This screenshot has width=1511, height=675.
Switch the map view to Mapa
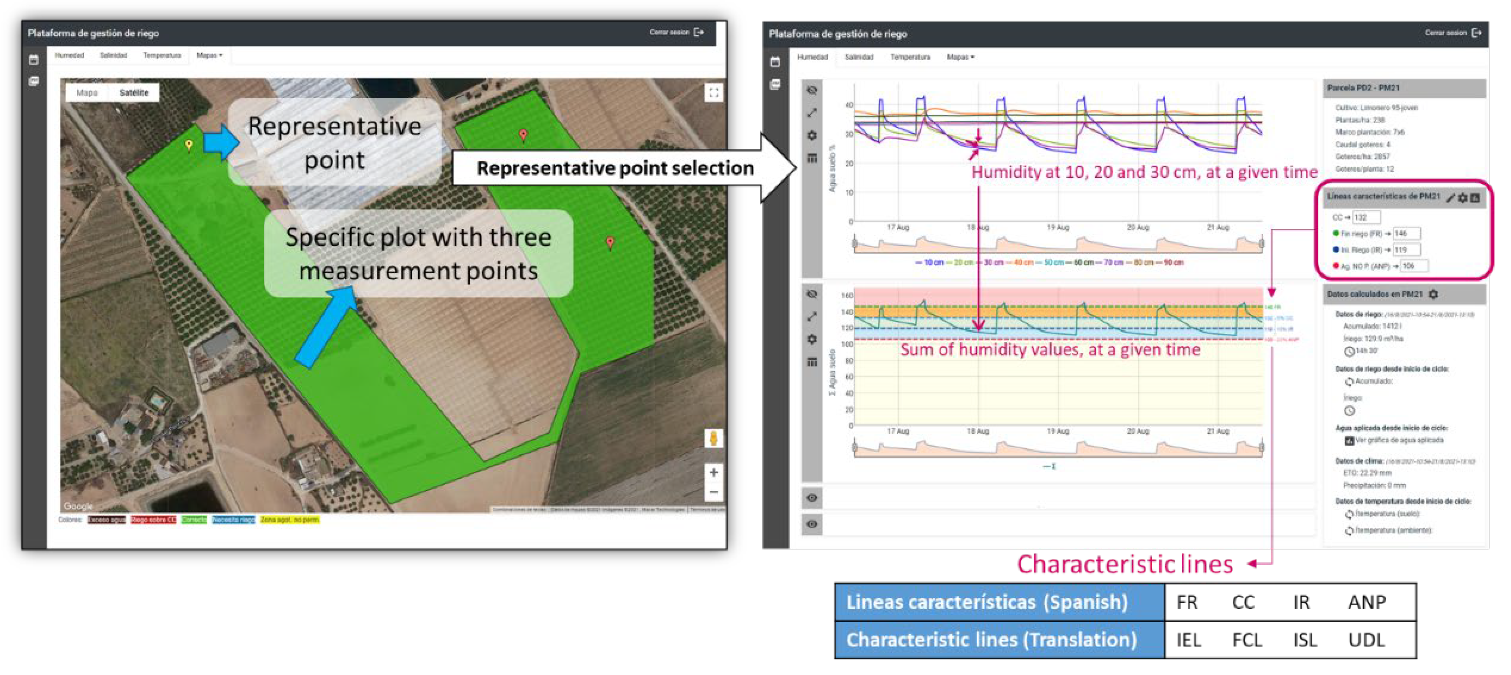tap(87, 92)
